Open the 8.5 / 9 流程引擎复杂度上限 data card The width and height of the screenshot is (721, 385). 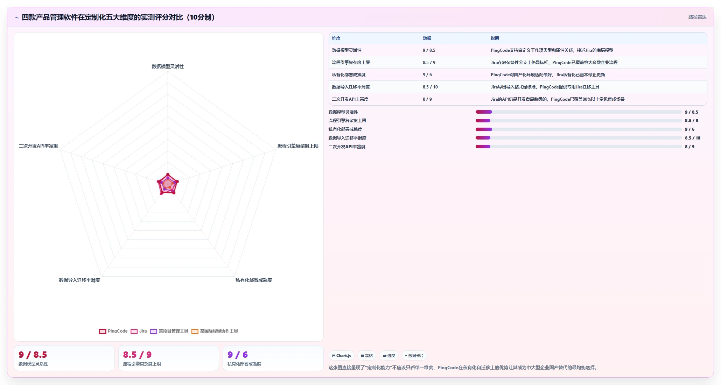point(169,358)
